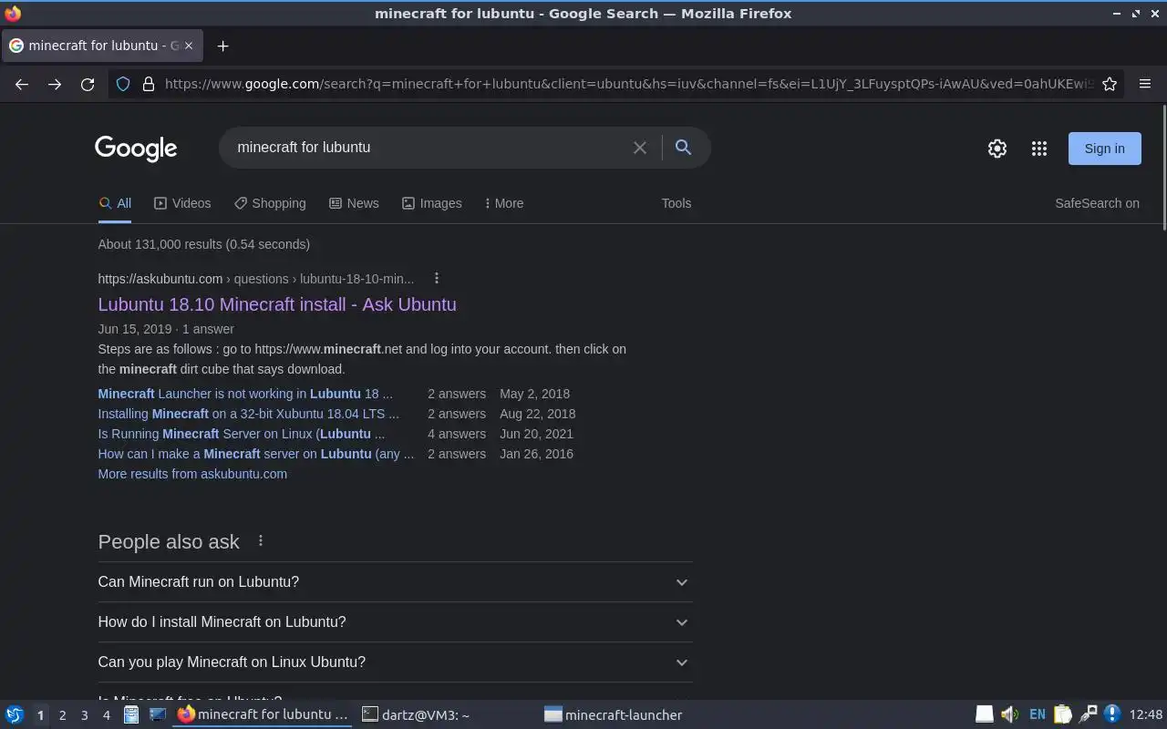Open the Tools filter options
Screen dimensions: 1167x729
pyautogui.click(x=676, y=203)
